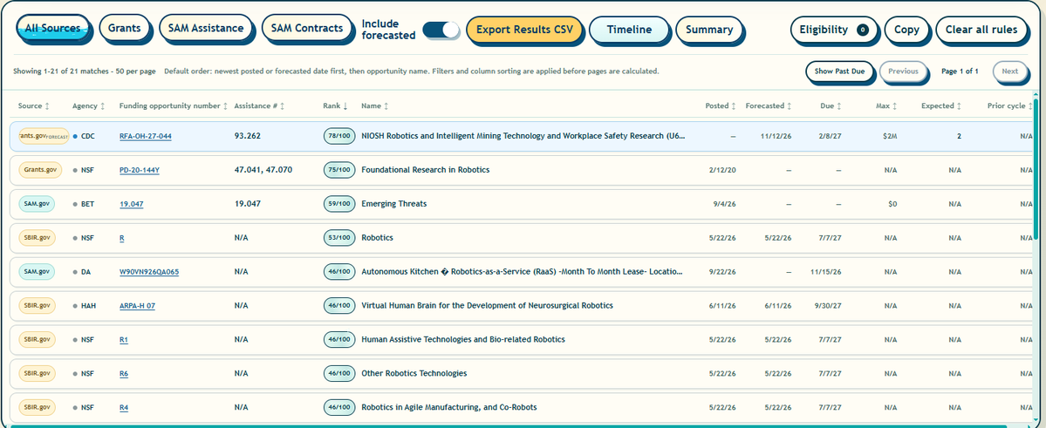Sort by the Agency column arrow icon

pyautogui.click(x=103, y=106)
